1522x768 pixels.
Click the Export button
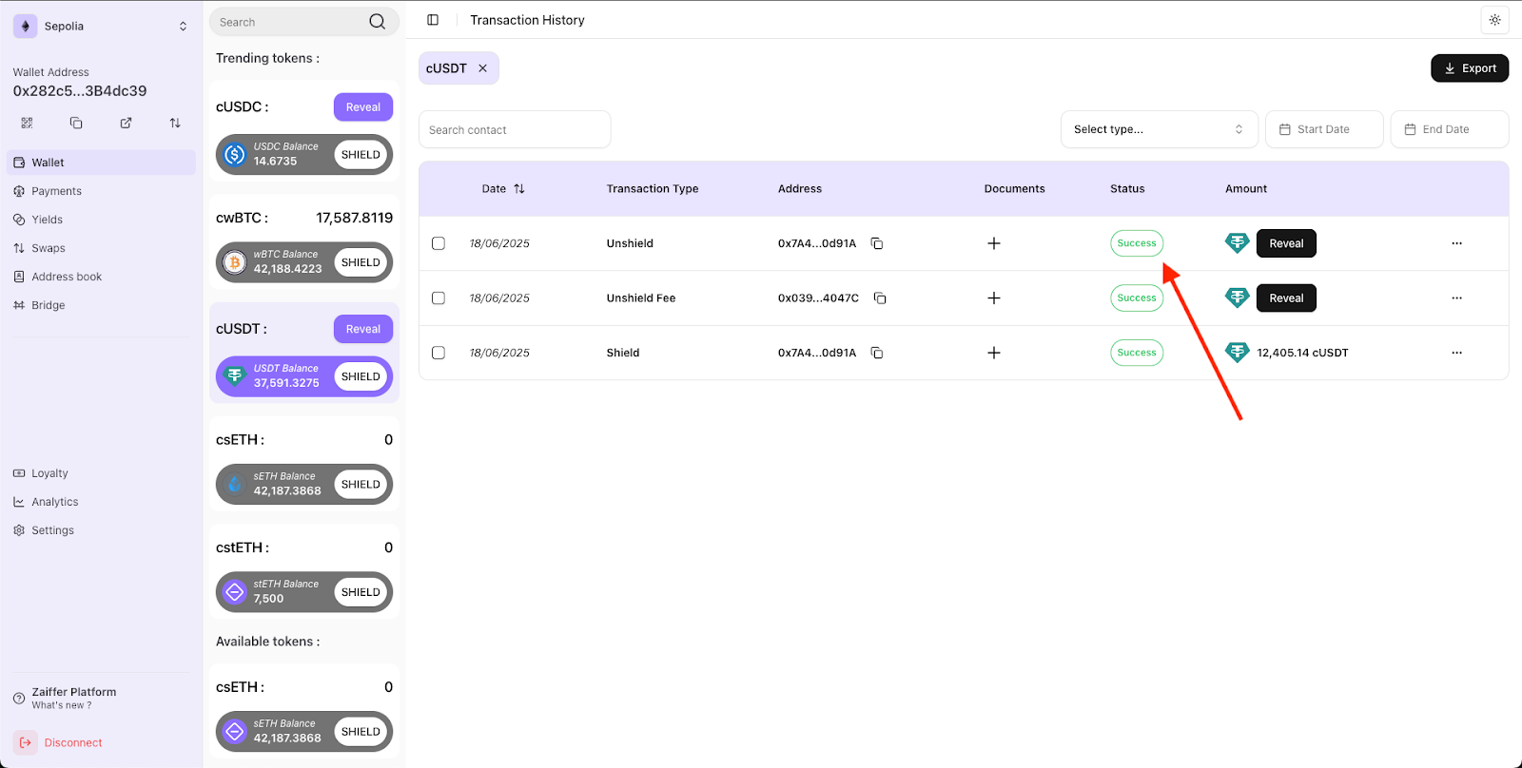click(1470, 68)
